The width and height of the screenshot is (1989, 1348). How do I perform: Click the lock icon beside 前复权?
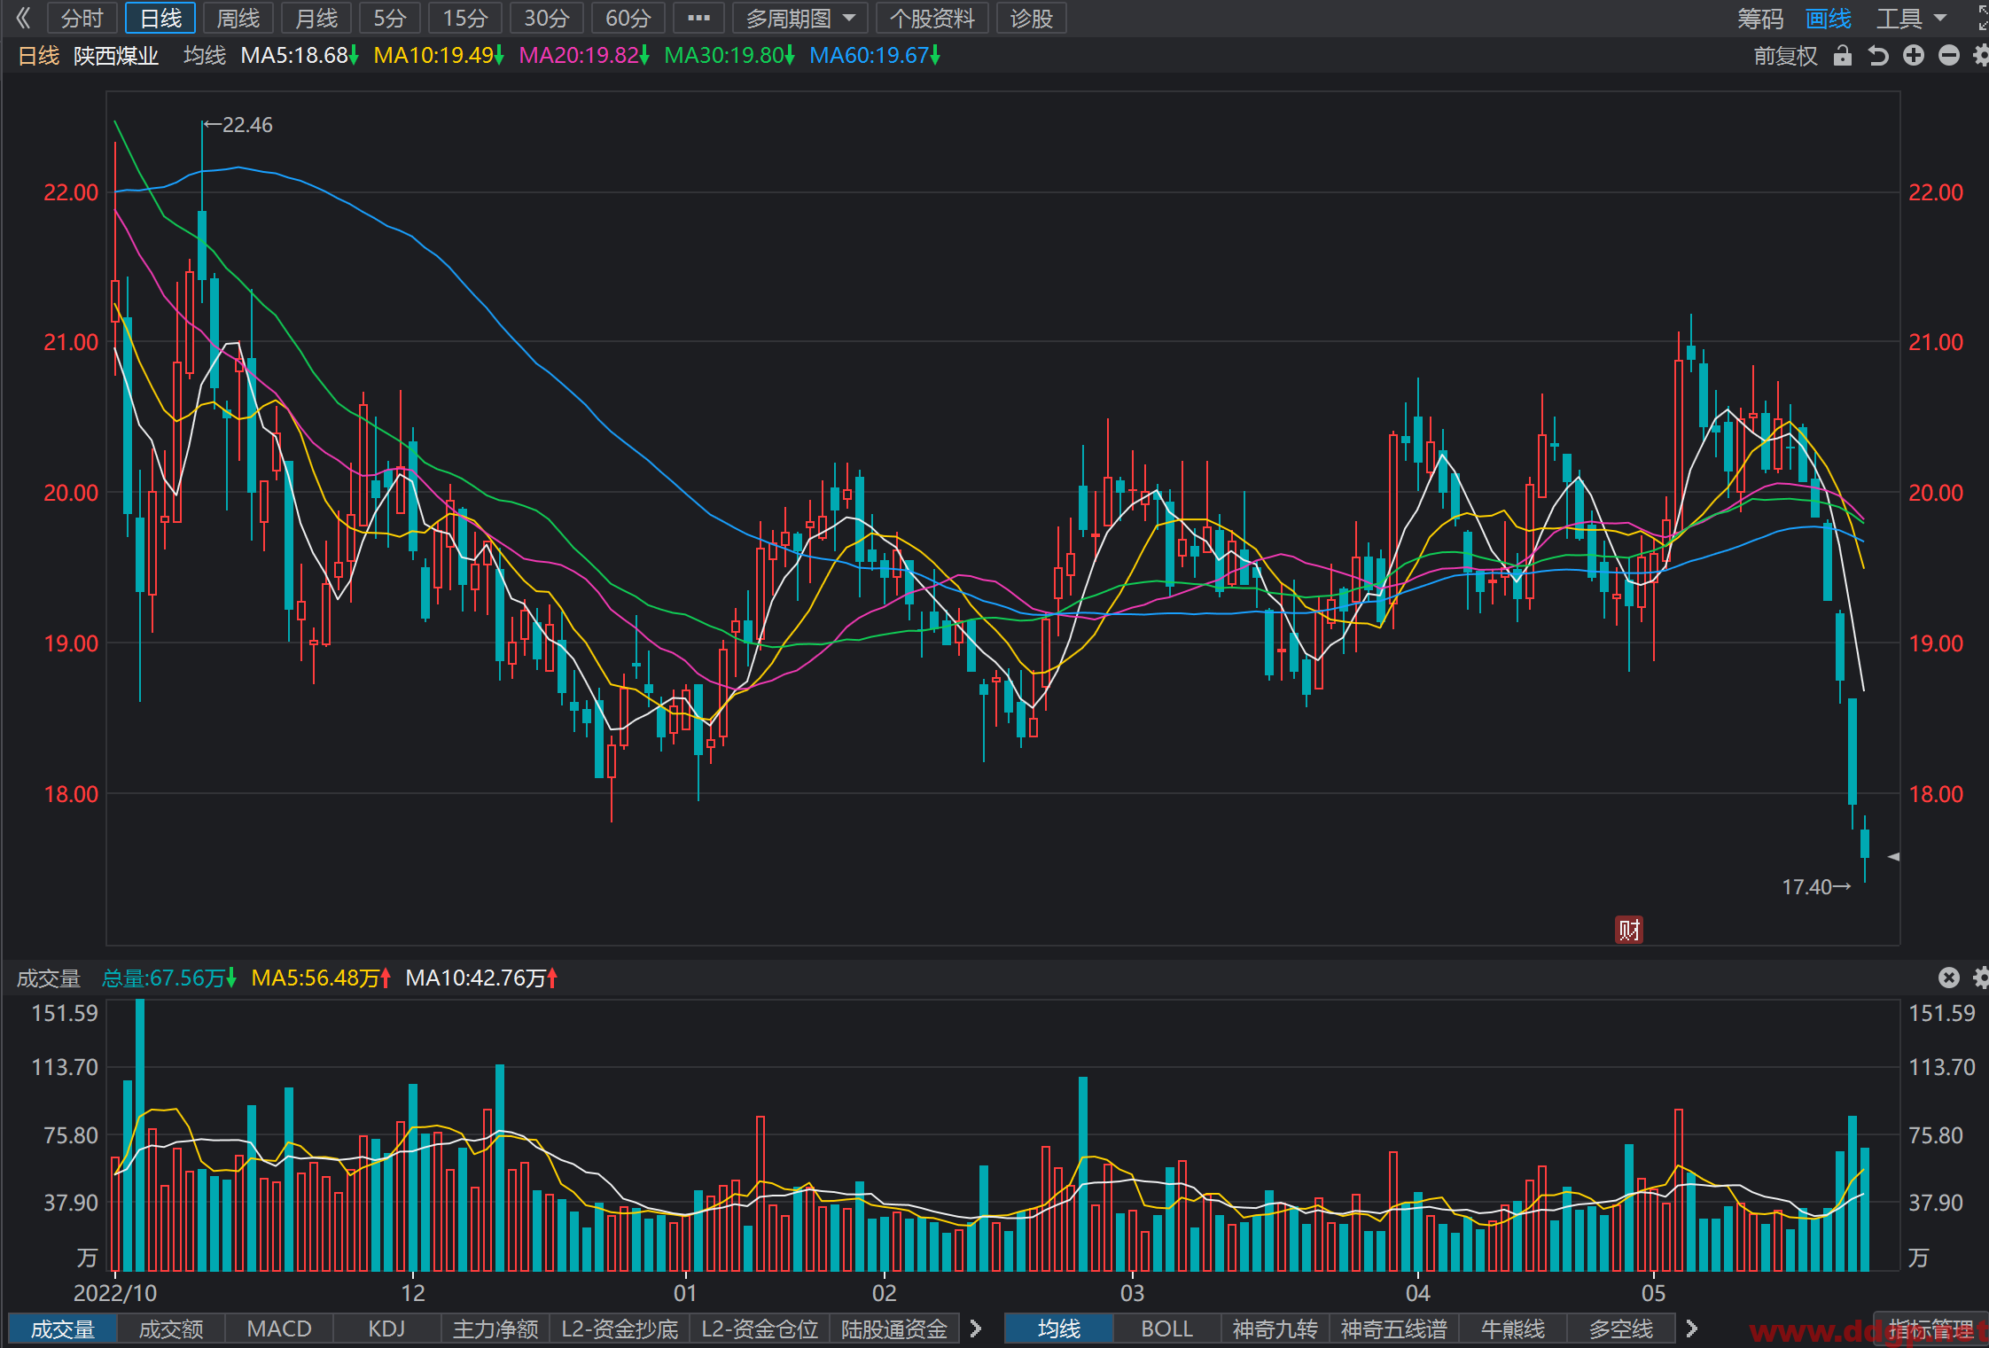point(1843,56)
